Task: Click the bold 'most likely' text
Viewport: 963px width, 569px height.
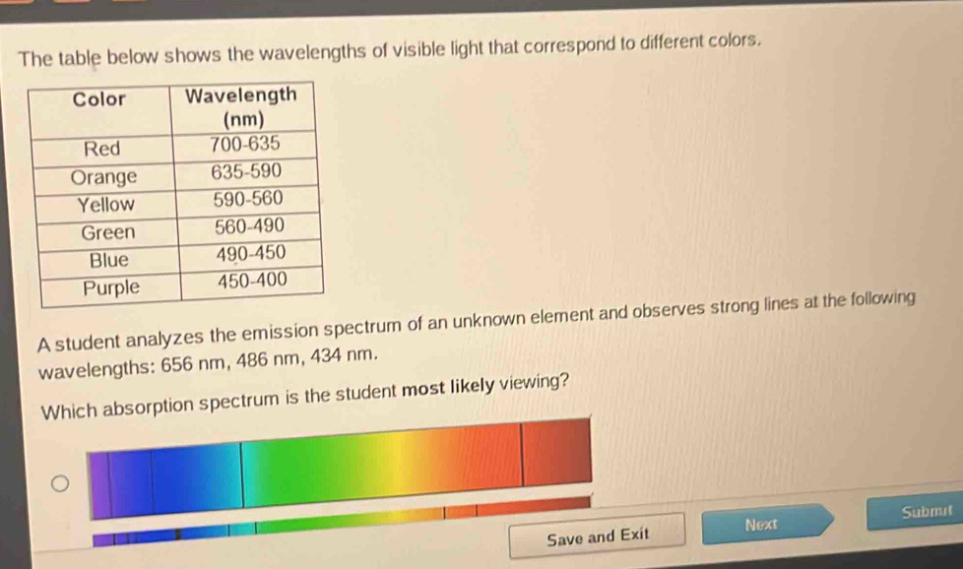Action: pos(448,388)
